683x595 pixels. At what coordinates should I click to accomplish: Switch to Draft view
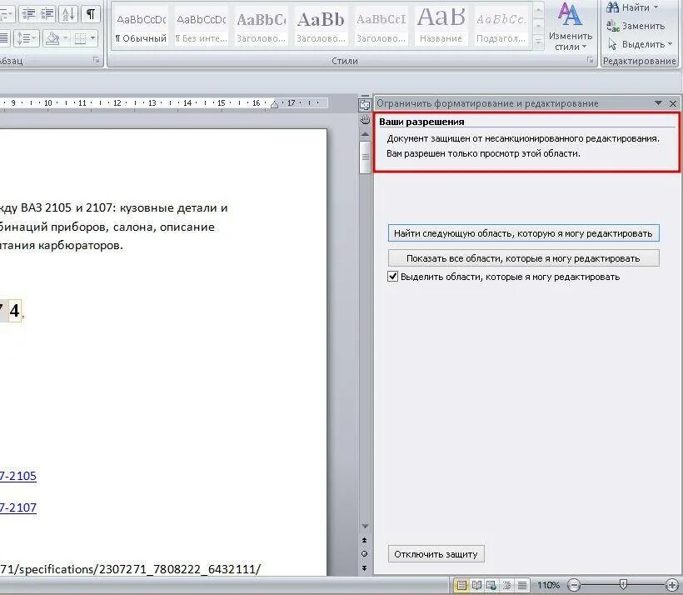click(x=522, y=585)
